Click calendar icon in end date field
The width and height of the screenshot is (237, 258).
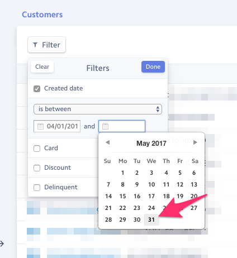pyautogui.click(x=105, y=126)
